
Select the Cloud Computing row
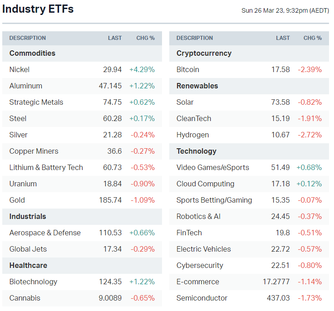point(206,184)
